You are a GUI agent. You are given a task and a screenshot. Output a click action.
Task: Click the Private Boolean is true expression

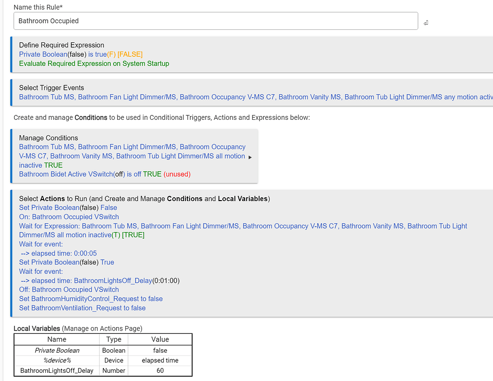[x=81, y=54]
